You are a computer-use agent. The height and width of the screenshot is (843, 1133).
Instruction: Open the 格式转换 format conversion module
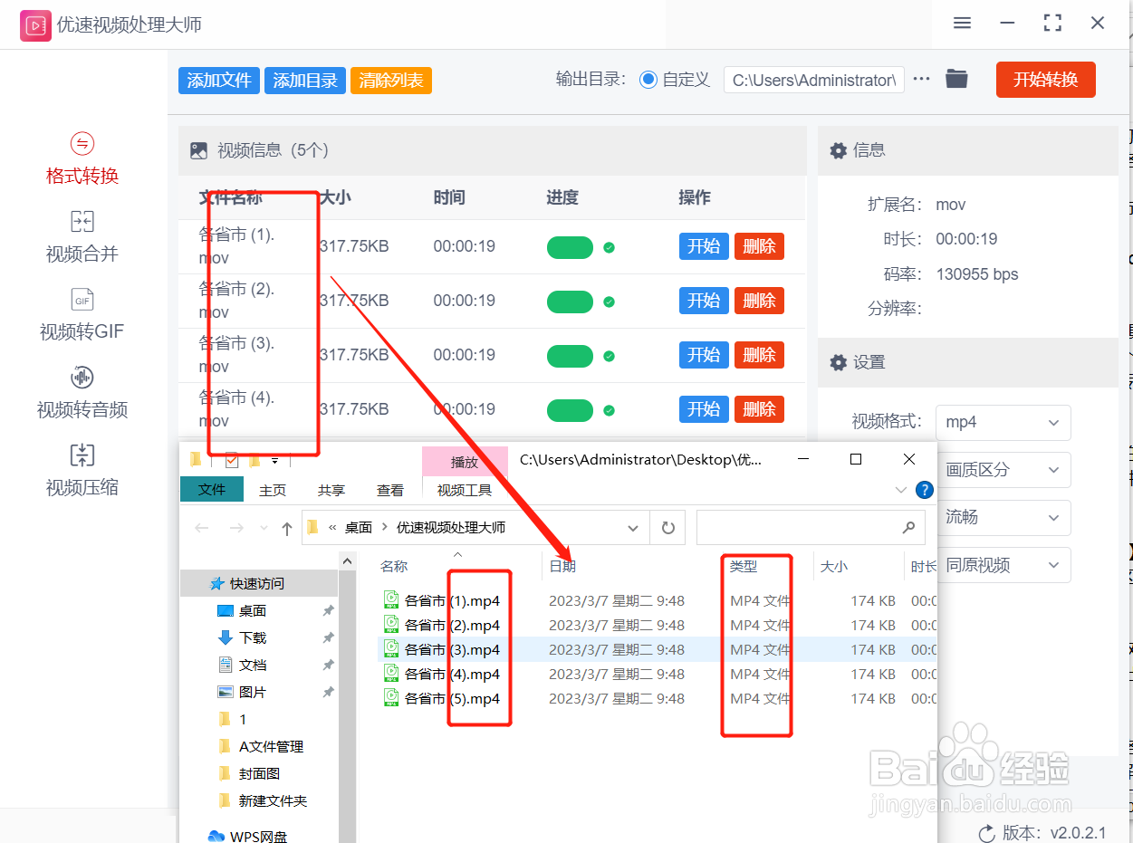click(82, 159)
